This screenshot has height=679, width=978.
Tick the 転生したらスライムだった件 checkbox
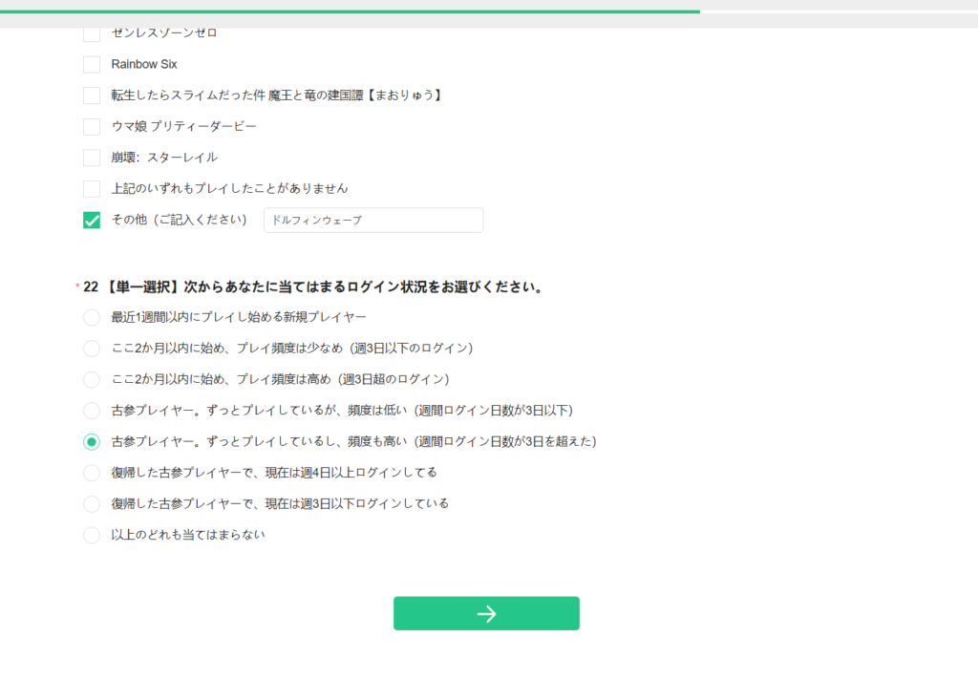[92, 95]
